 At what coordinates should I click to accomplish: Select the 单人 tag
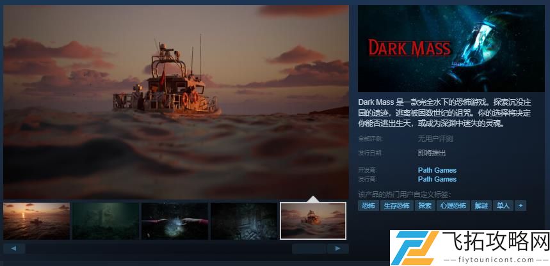(503, 206)
